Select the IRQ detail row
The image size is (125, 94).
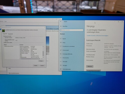(27, 54)
